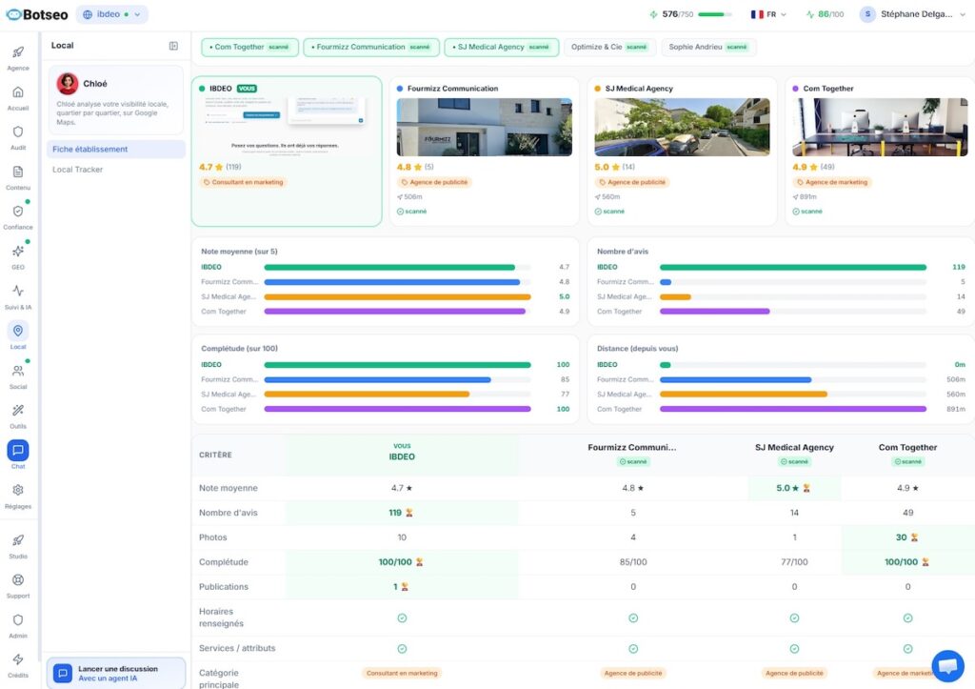Open the Support lifebuoy icon
Image resolution: width=975 pixels, height=689 pixels.
pos(18,580)
